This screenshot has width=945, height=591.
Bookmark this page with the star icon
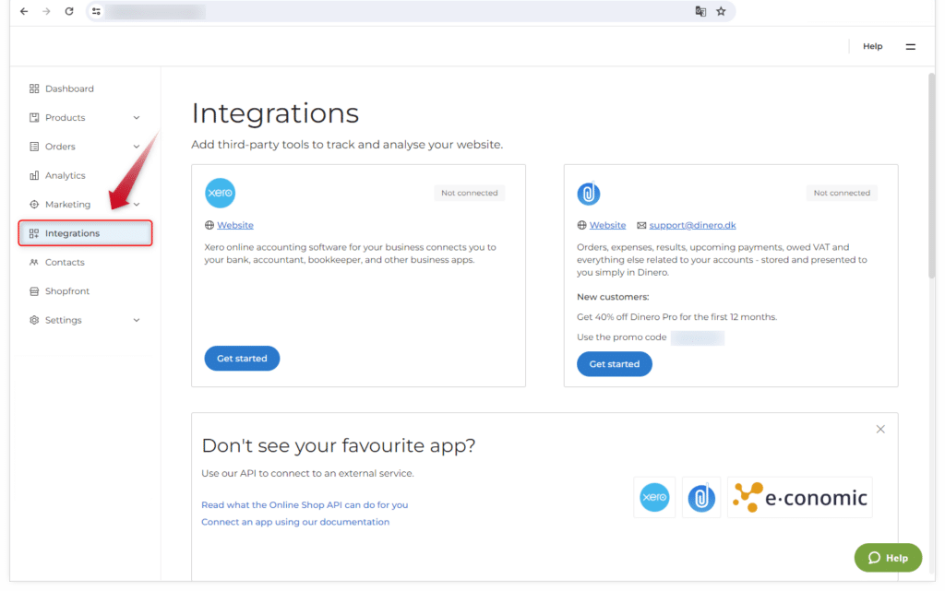[721, 11]
